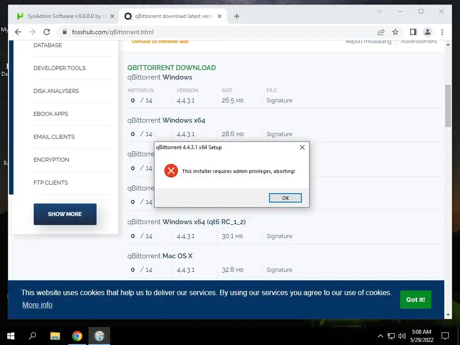This screenshot has width=460, height=345.
Task: Download qBittorrent Mac OS X
Action: 160,256
